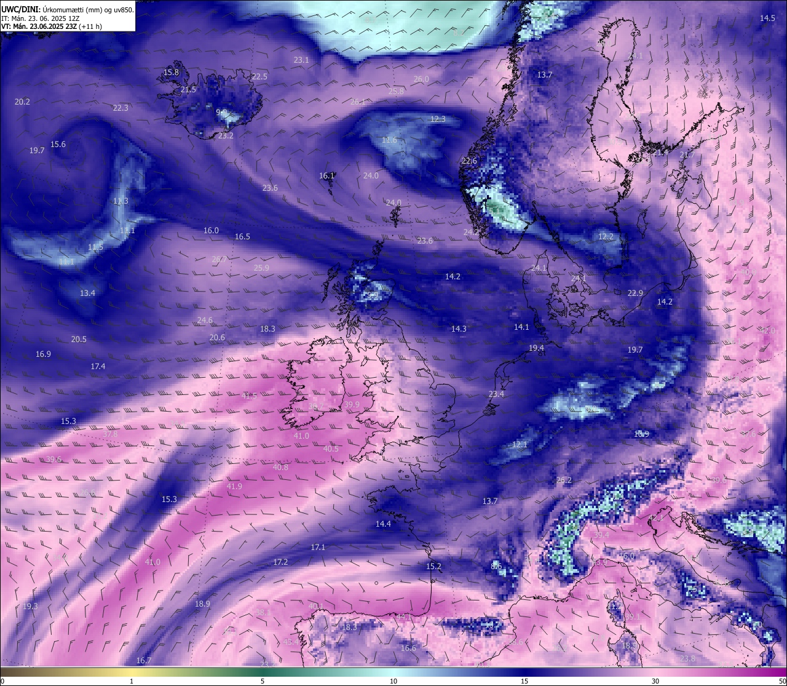Click the 12.1 map value
The height and width of the screenshot is (686, 787).
pos(520,445)
